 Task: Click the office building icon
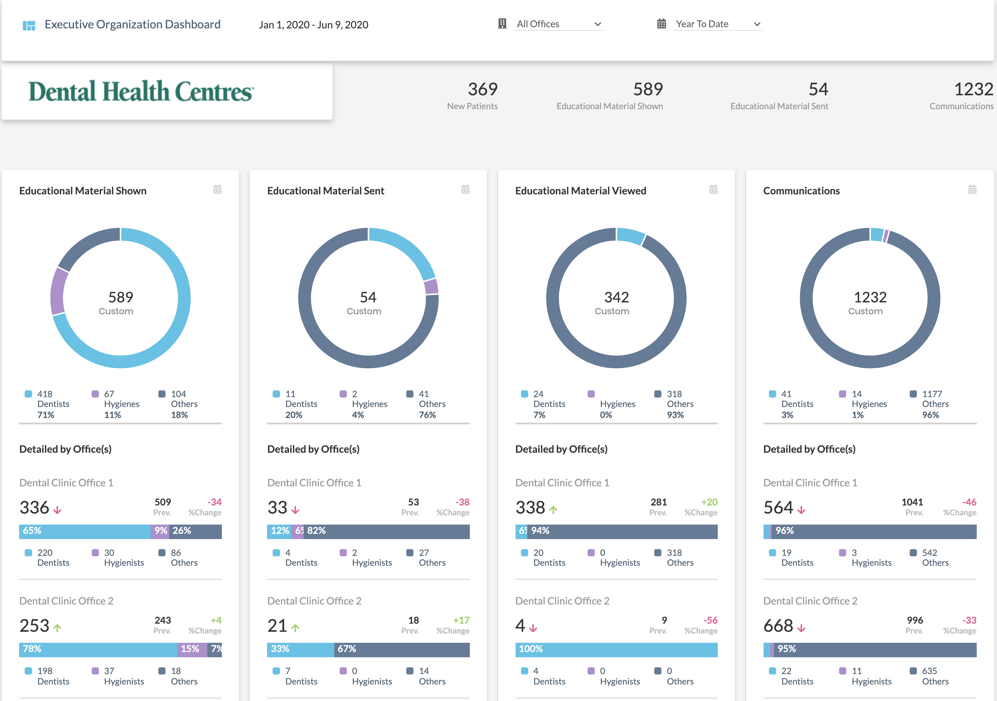click(502, 24)
